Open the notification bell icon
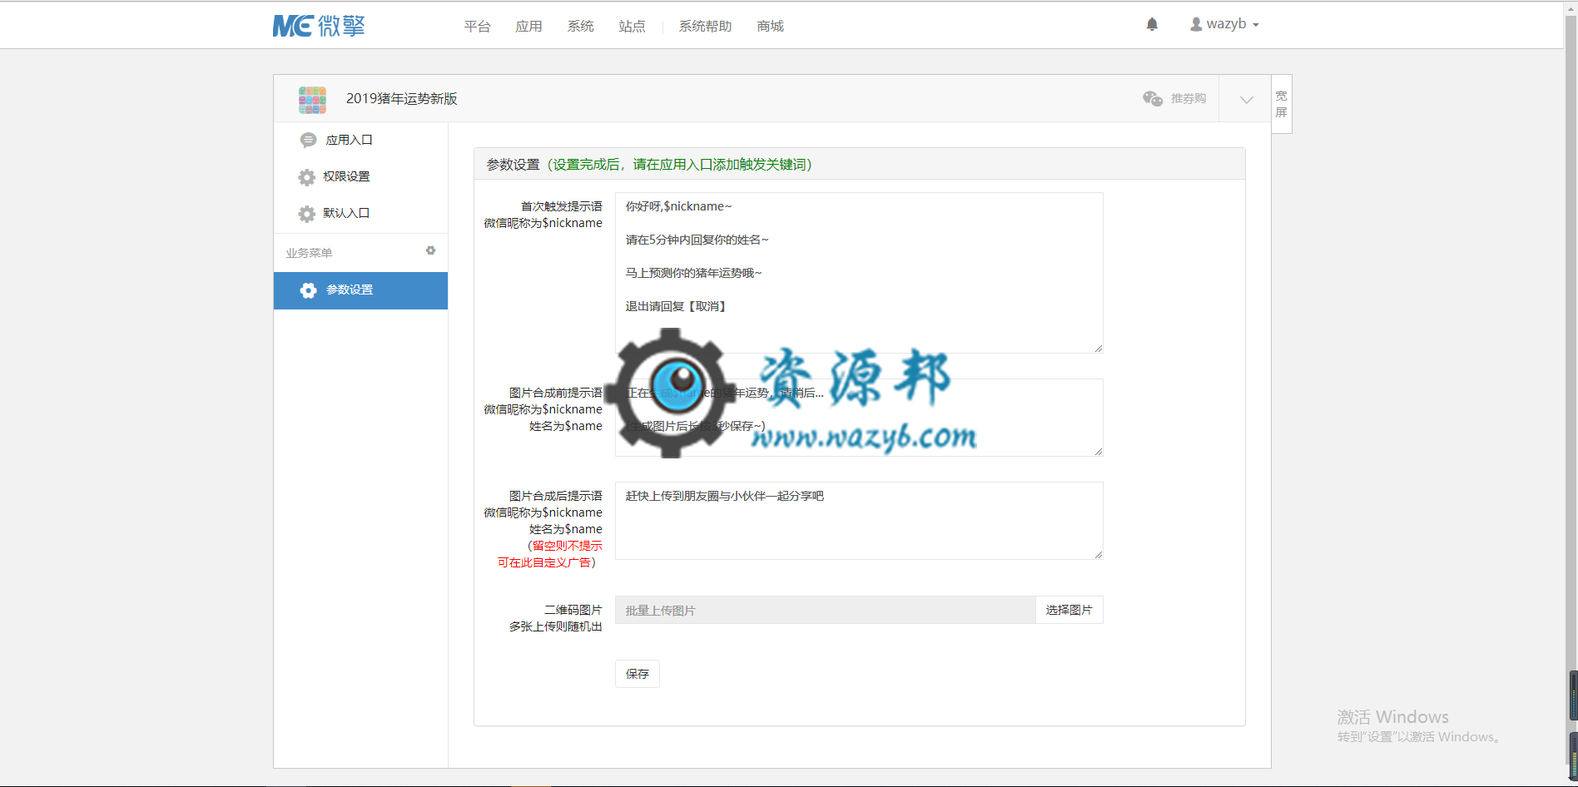The height and width of the screenshot is (787, 1578). [1152, 25]
